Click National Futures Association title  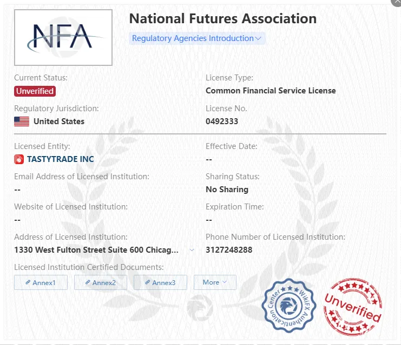pos(223,19)
